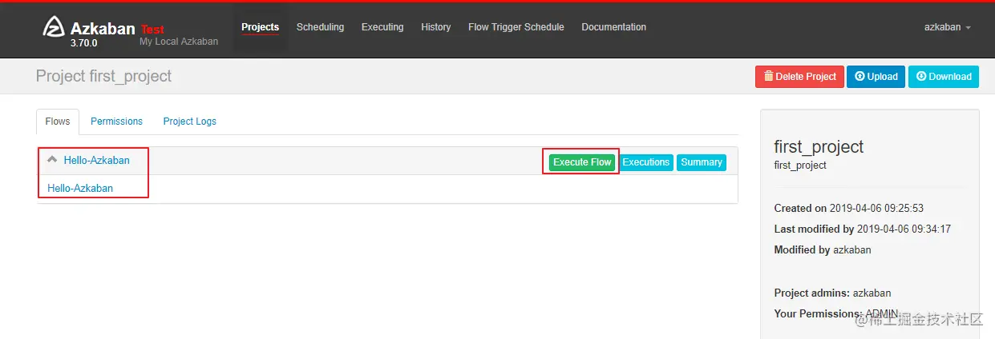Click the 'My Local Azkaban' label
The width and height of the screenshot is (995, 339).
click(x=179, y=42)
